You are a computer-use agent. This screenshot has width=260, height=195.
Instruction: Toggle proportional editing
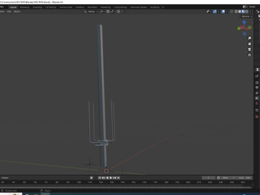click(x=119, y=11)
